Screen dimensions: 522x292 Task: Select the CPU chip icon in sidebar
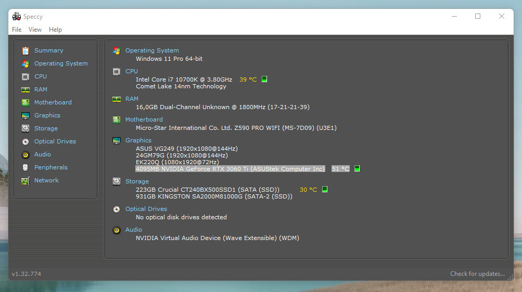point(25,76)
